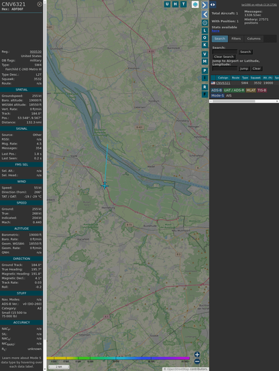The image size is (279, 371).
Task: Click the T button on map toolbar
Action: click(x=183, y=4)
